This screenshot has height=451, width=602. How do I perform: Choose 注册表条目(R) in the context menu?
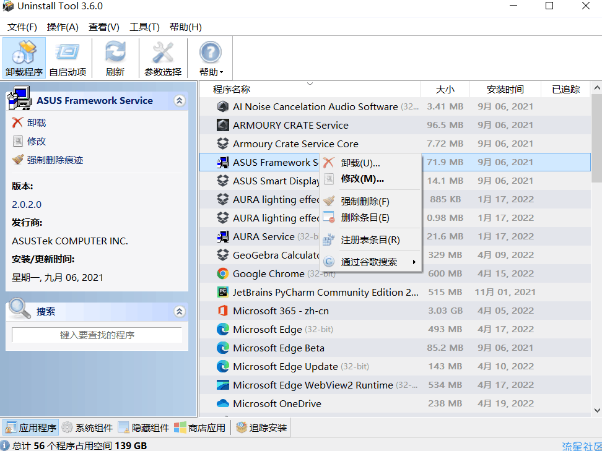tap(370, 239)
